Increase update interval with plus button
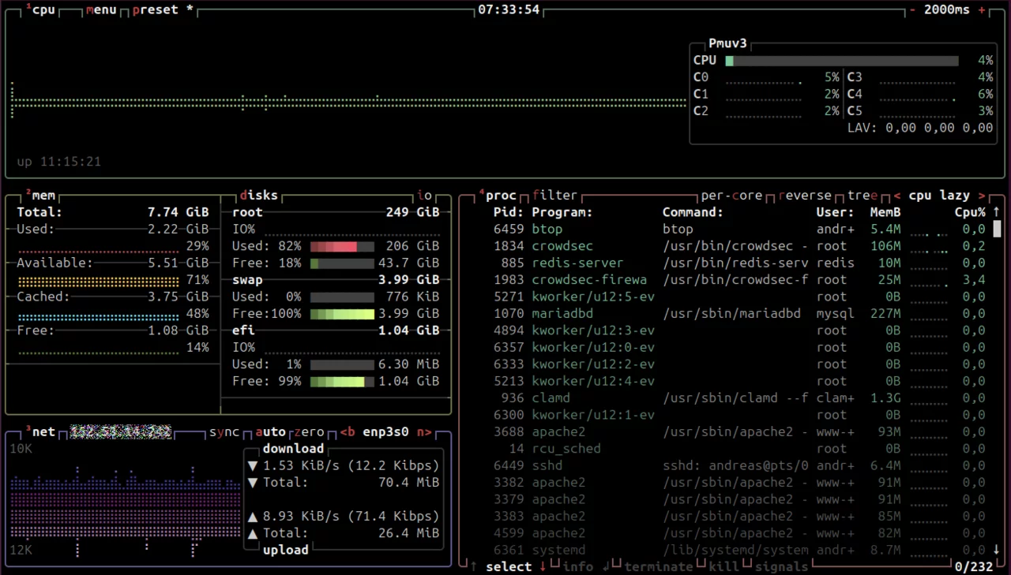Viewport: 1011px width, 575px height. tap(982, 10)
